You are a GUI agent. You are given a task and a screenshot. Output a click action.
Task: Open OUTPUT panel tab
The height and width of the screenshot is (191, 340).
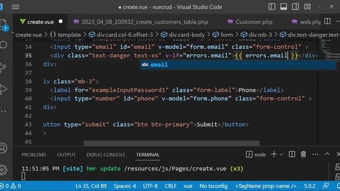coord(66,154)
